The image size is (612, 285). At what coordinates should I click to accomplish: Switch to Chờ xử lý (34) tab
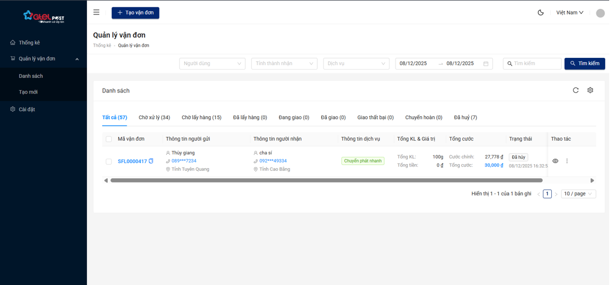(x=154, y=117)
